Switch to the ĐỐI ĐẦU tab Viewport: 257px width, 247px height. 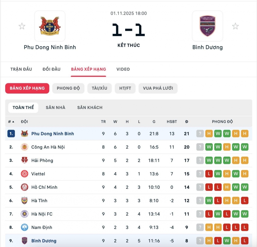click(x=51, y=69)
